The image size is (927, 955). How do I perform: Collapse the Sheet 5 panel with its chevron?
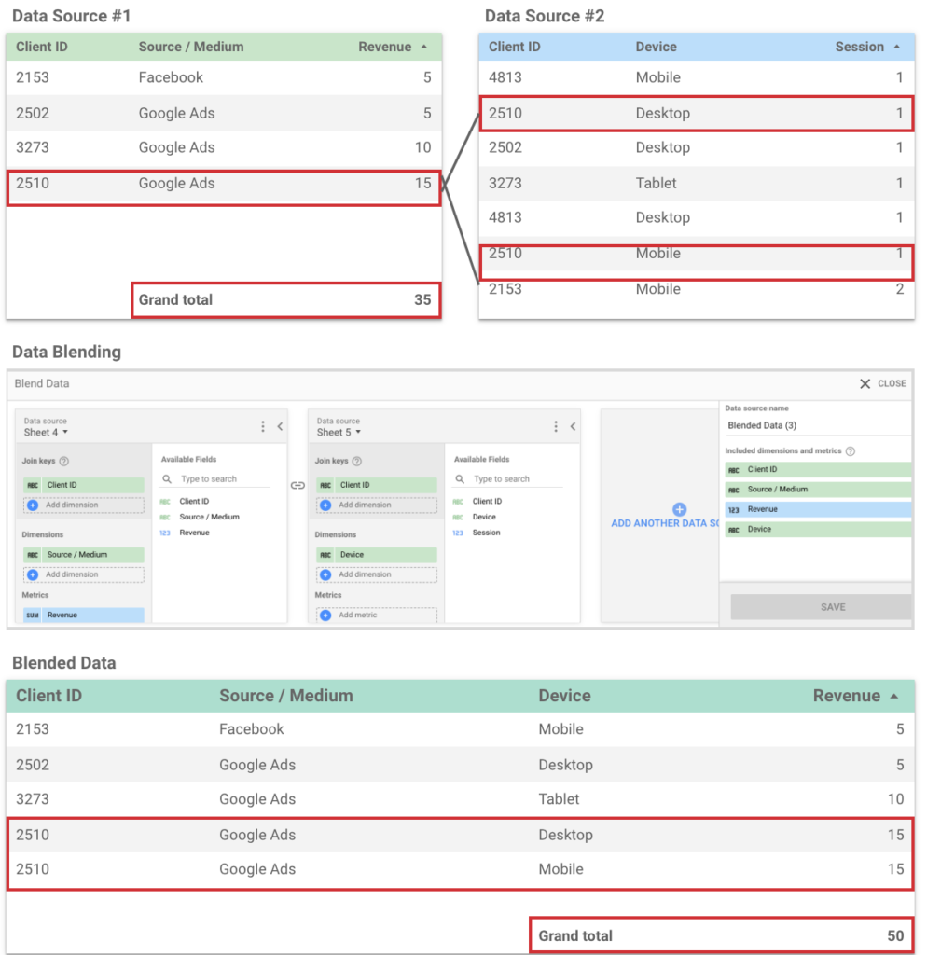573,426
